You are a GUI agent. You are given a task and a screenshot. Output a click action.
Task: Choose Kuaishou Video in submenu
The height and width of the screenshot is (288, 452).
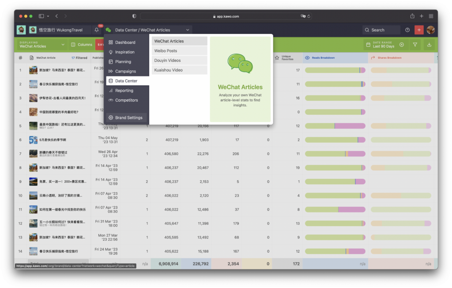click(x=179, y=70)
